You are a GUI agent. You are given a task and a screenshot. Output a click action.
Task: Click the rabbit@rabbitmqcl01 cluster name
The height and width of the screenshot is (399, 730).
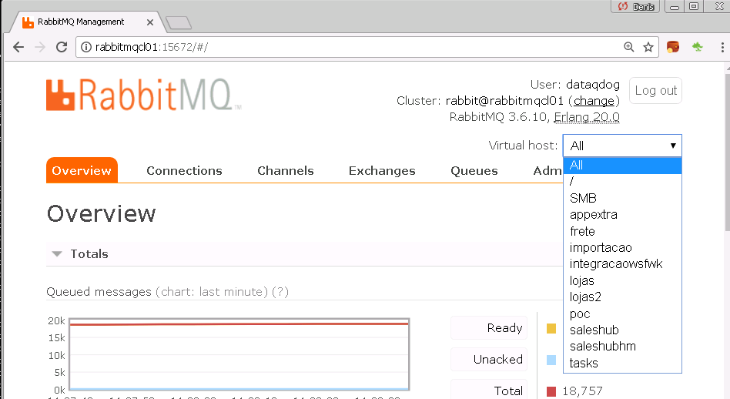504,101
